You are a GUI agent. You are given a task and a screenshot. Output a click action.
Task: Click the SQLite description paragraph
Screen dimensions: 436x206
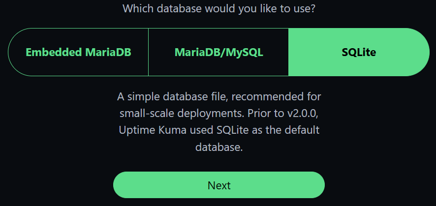(x=219, y=121)
